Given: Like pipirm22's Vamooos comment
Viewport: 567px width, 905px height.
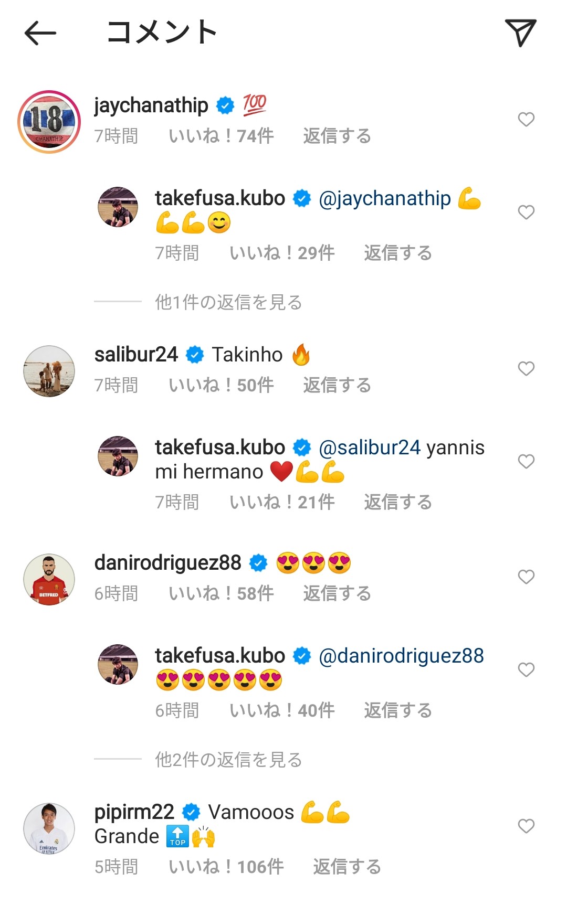Looking at the screenshot, I should pos(526,826).
